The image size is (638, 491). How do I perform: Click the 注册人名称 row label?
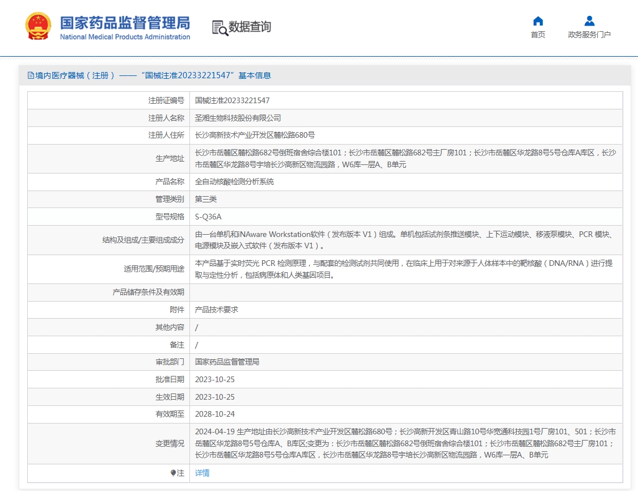(x=166, y=118)
